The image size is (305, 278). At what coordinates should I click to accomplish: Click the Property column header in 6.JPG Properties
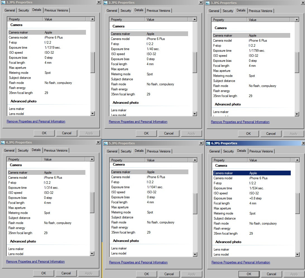(230, 160)
